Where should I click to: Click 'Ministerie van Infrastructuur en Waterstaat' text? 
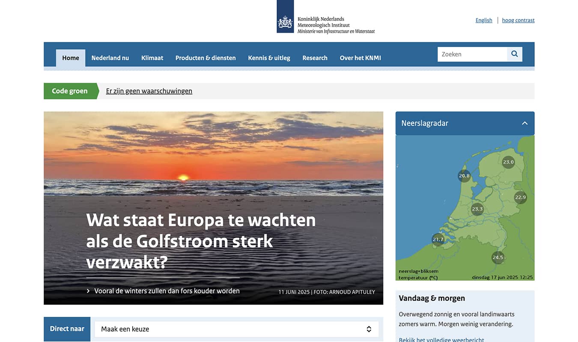point(336,31)
